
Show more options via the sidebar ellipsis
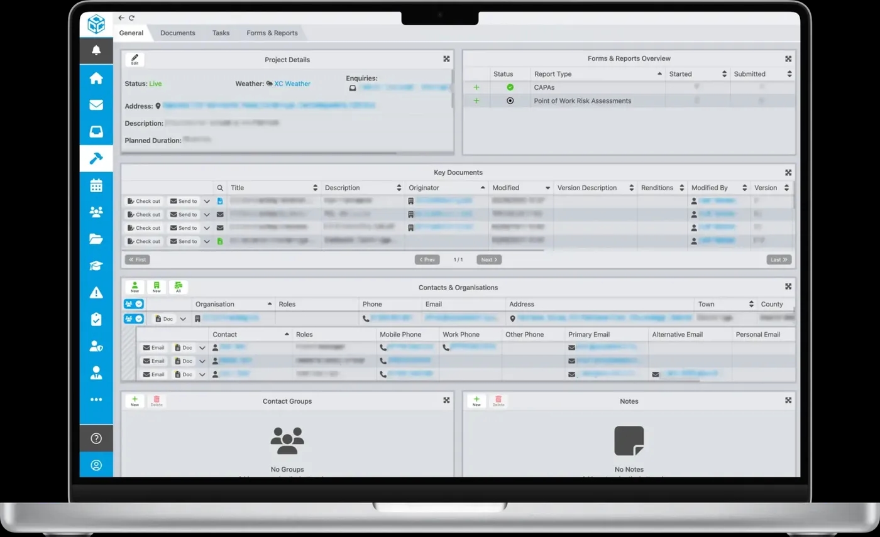click(x=96, y=399)
